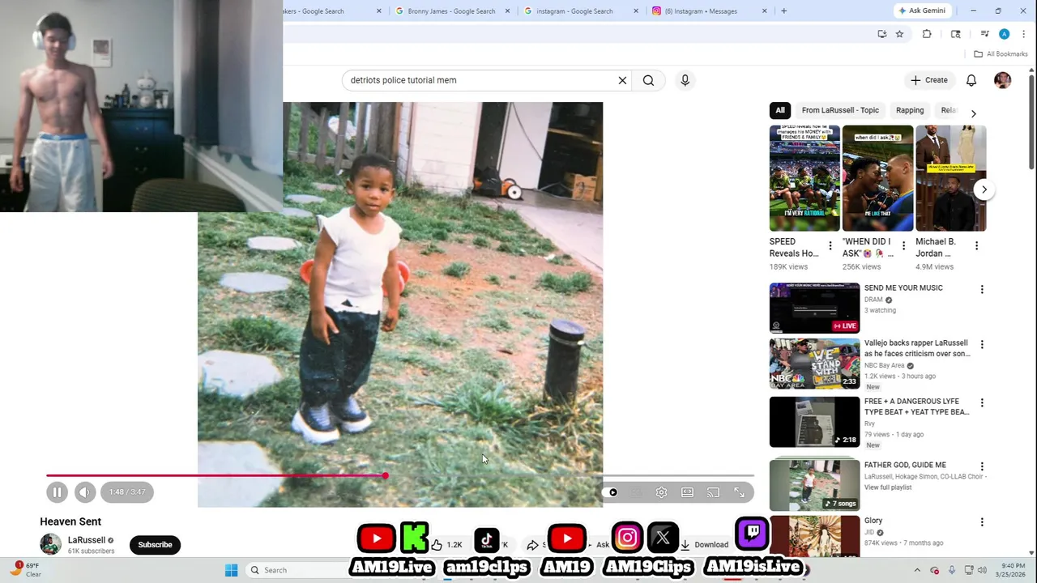
Task: Click the View full playlist link
Action: pos(888,487)
